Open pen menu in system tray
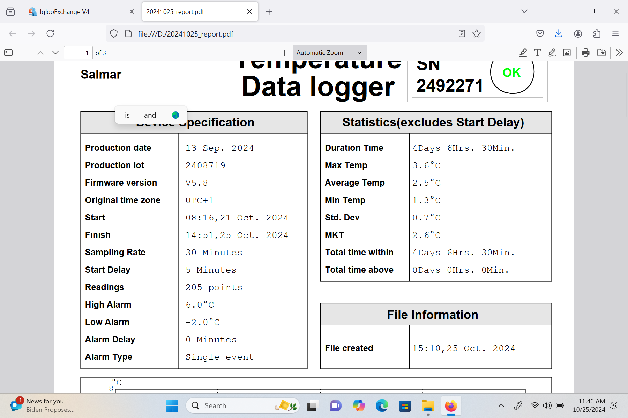Screen dimensions: 628x418 click(x=518, y=405)
